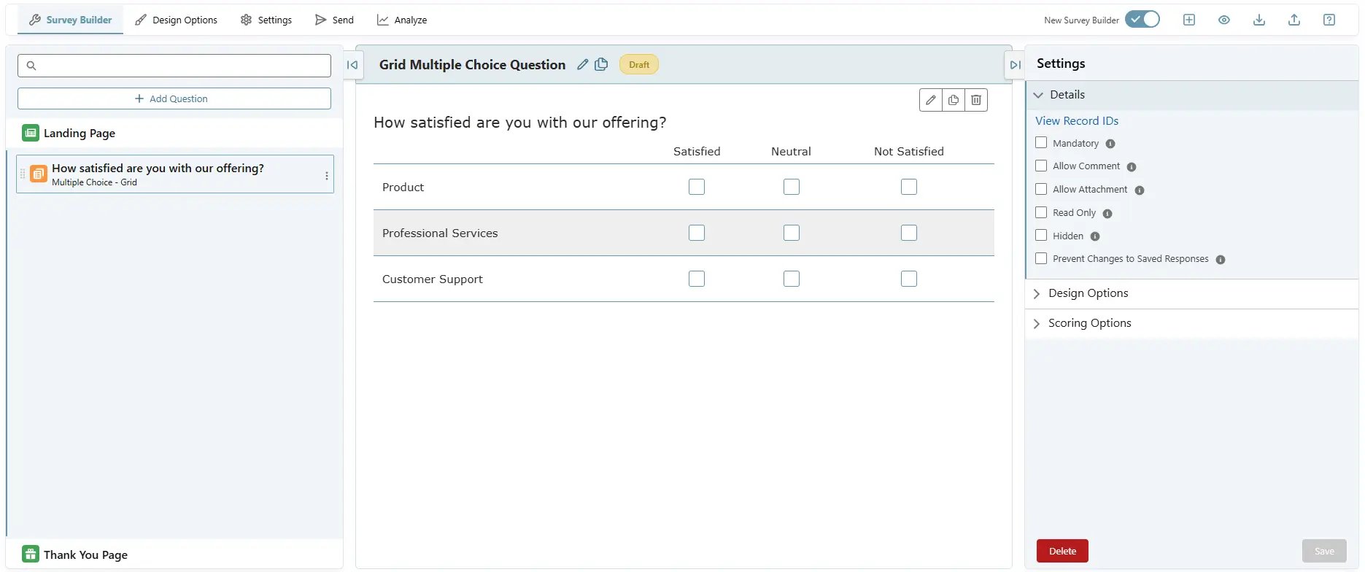Collapse the left question list panel
The width and height of the screenshot is (1365, 572).
[352, 65]
